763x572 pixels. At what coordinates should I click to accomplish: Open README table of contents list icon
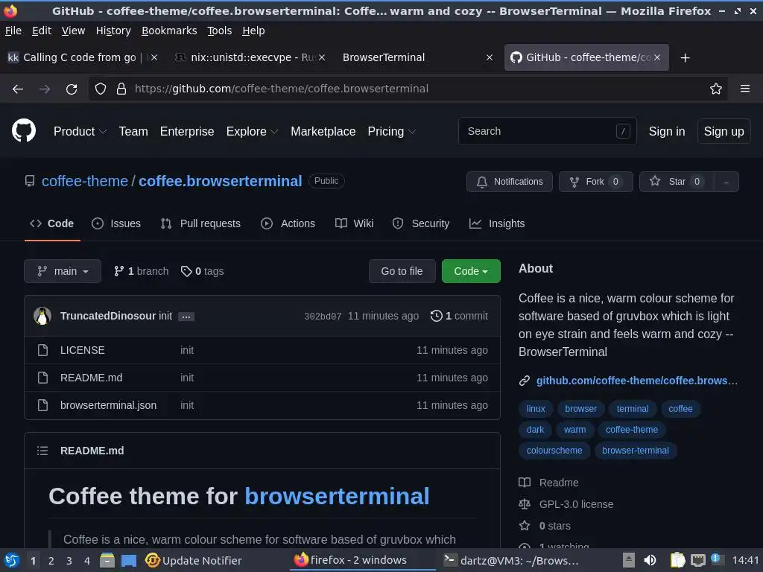pos(42,451)
